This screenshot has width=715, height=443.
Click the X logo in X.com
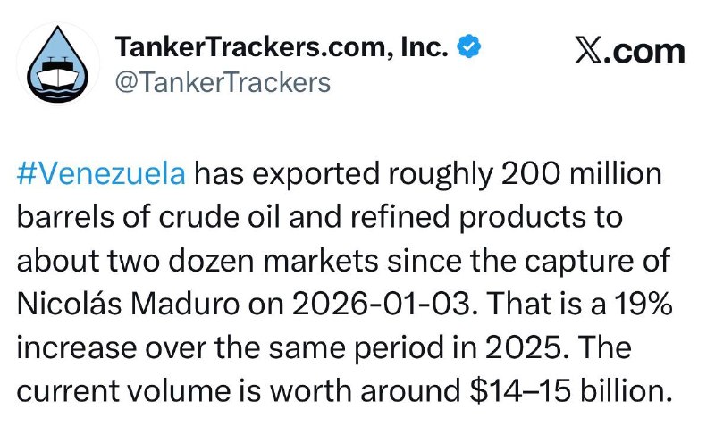click(590, 51)
